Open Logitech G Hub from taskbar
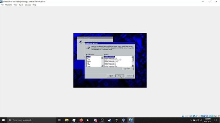The height and width of the screenshot is (123, 220). coord(88,120)
